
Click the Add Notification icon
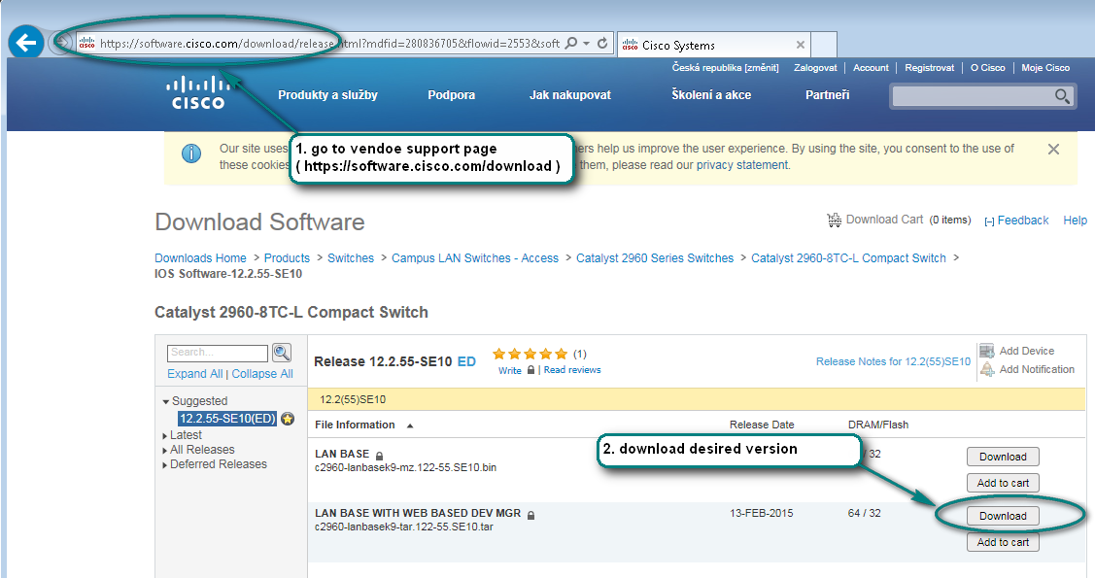(987, 369)
